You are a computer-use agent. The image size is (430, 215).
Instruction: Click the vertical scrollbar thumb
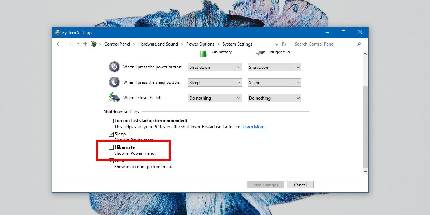point(365,127)
